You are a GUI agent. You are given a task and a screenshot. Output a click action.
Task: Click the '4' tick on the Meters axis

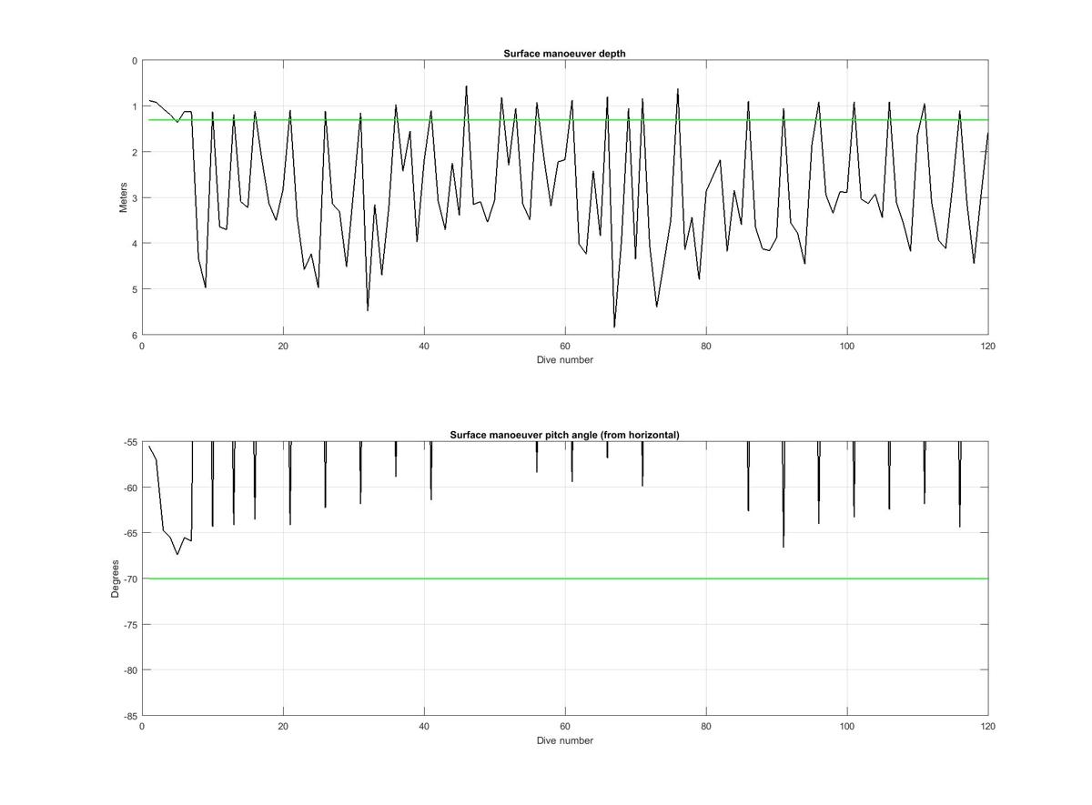135,244
